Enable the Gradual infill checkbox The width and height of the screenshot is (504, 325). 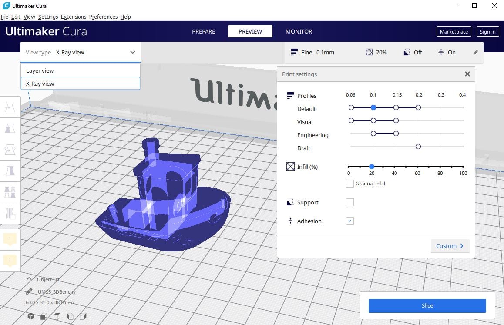coord(350,184)
